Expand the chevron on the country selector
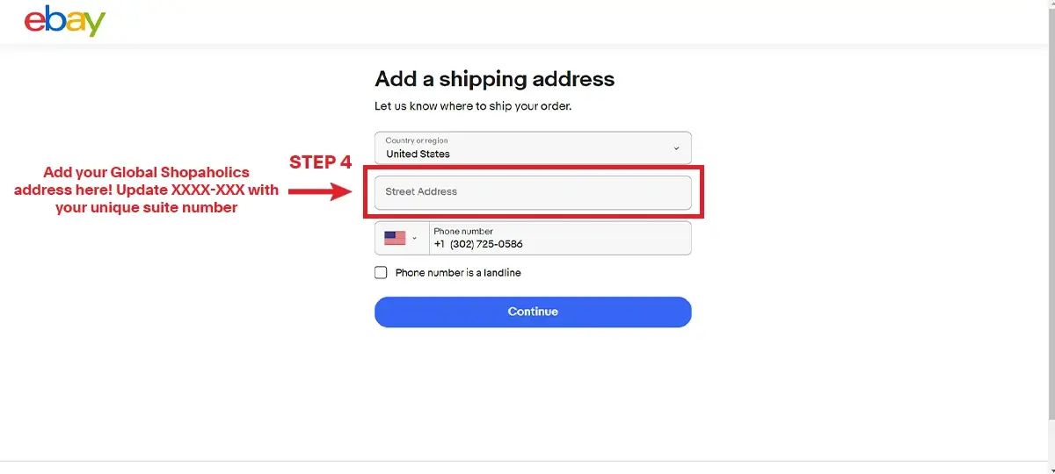The height and width of the screenshot is (474, 1055). [x=676, y=148]
